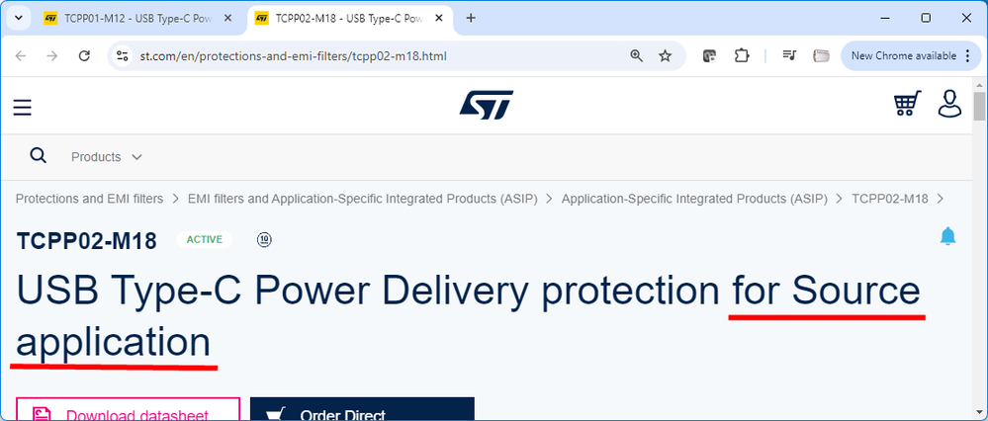Expand the Products dropdown
The width and height of the screenshot is (988, 421).
pos(107,157)
